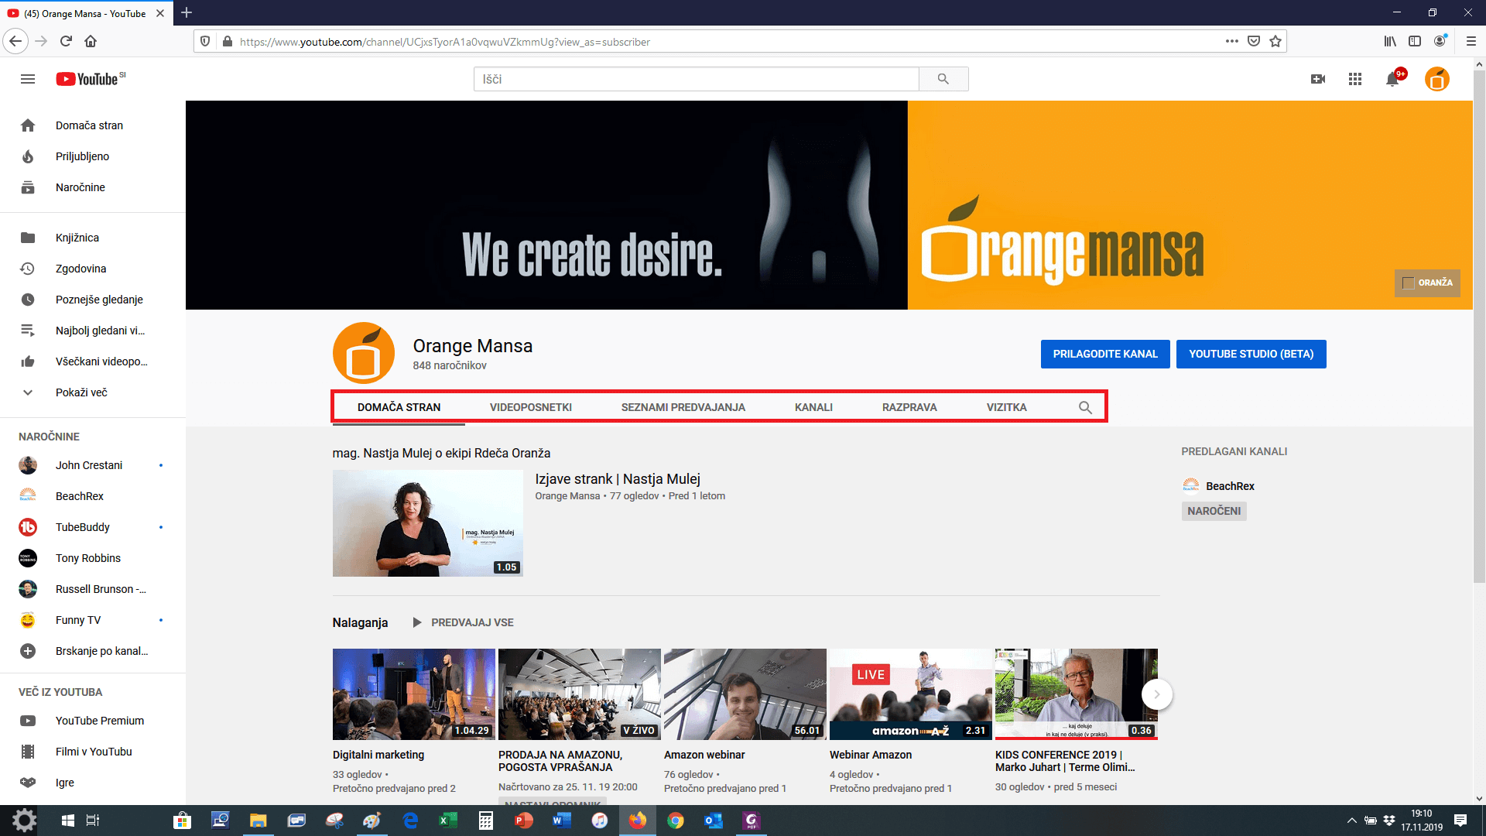This screenshot has width=1486, height=836.
Task: Click the Digitalni marketing video thumbnail
Action: (x=413, y=694)
